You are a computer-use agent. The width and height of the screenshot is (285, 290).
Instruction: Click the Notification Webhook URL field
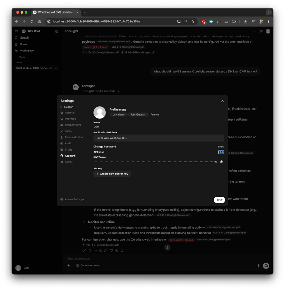pyautogui.click(x=159, y=138)
